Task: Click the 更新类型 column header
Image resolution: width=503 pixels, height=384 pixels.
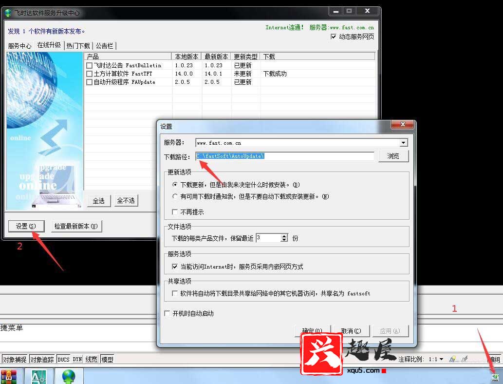Action: coord(245,57)
